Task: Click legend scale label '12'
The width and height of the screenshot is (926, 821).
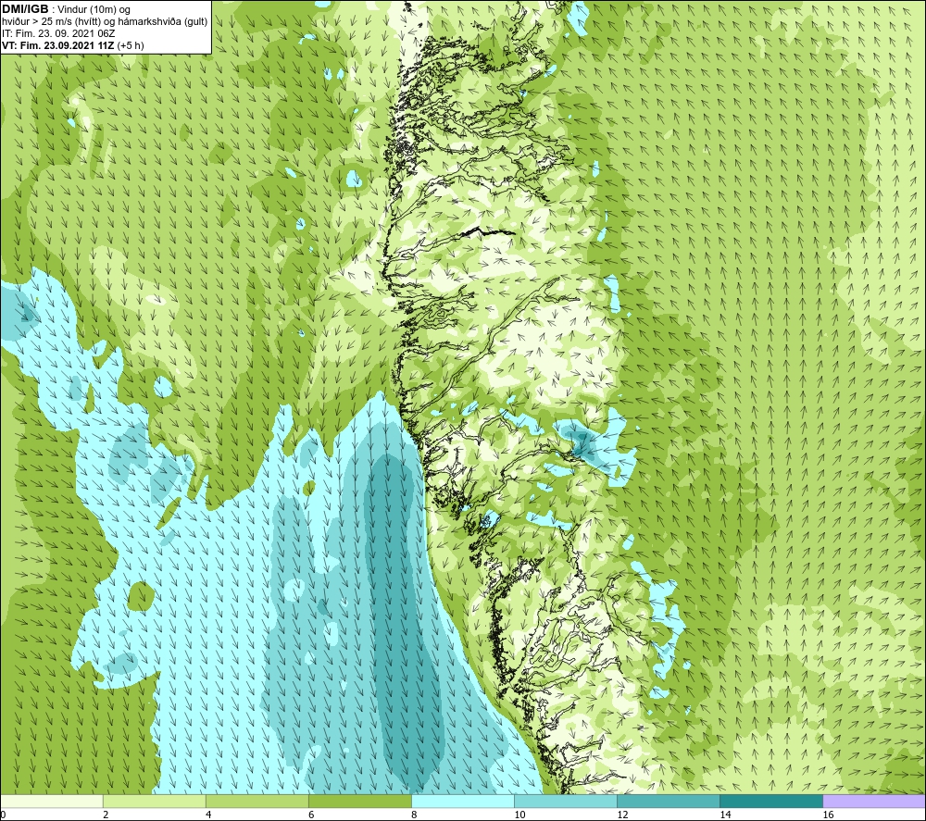Action: click(622, 815)
